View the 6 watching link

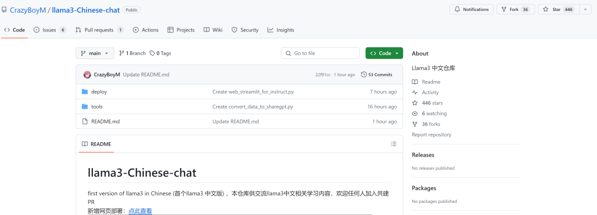pyautogui.click(x=430, y=114)
